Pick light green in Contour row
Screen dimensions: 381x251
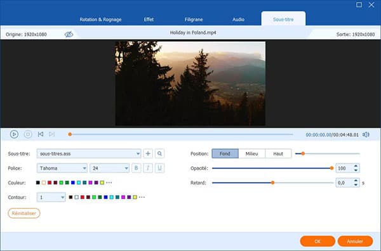(94, 197)
